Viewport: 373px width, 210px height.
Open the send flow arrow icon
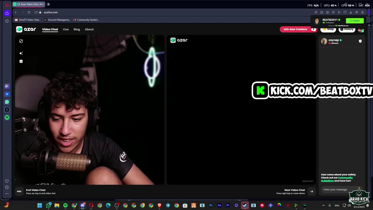339,12
